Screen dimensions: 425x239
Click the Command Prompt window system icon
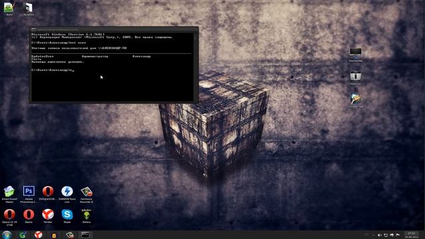pos(34,29)
